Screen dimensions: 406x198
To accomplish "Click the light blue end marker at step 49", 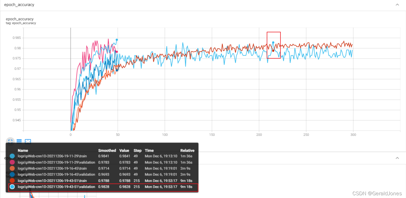I will [117, 40].
